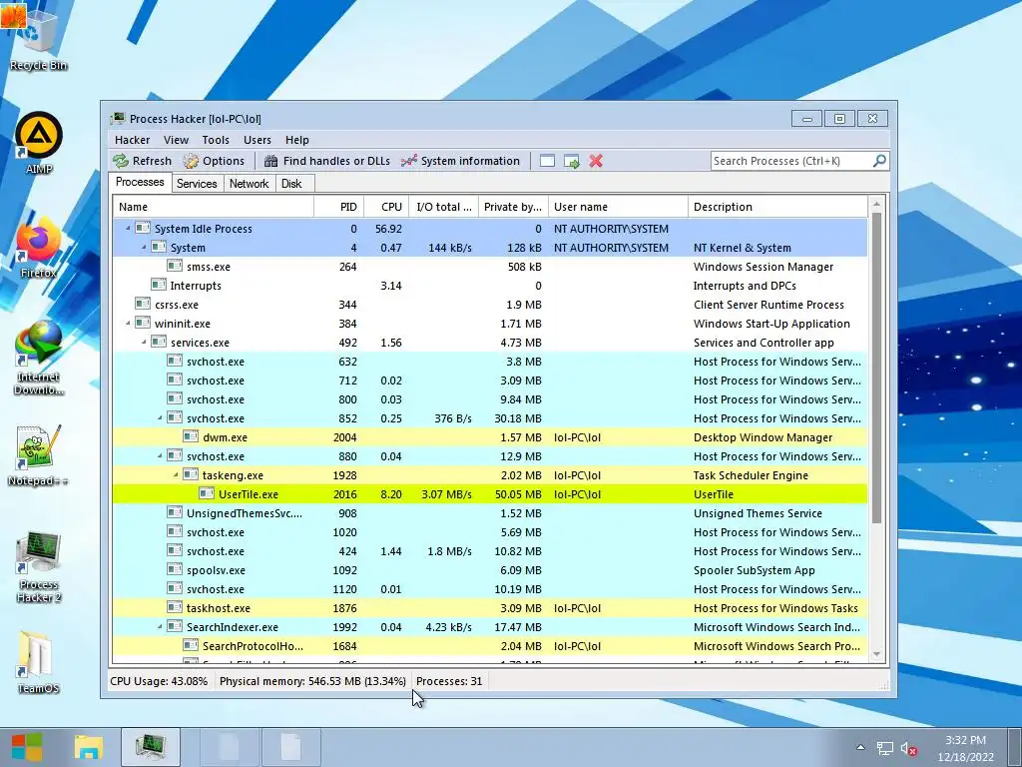Viewport: 1022px width, 767px height.
Task: Open the Help menu
Action: point(297,140)
